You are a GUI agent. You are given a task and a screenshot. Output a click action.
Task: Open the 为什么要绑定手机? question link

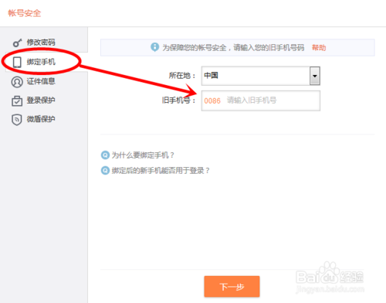click(143, 155)
